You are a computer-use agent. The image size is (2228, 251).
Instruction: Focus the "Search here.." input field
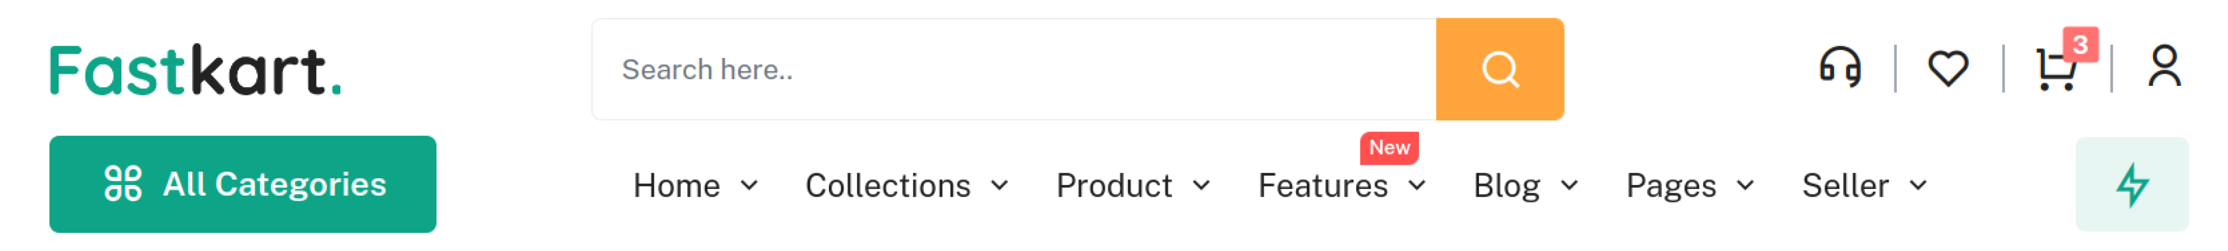click(1012, 69)
